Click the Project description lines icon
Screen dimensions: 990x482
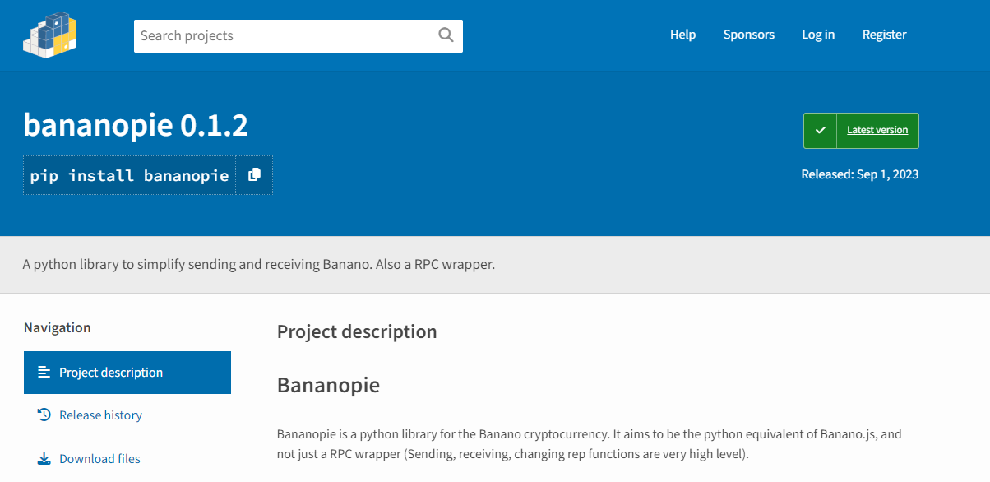click(x=44, y=372)
